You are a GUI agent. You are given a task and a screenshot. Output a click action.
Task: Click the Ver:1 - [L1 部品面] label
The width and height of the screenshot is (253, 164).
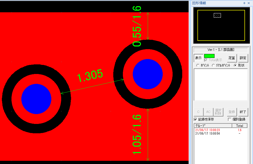coord(221,50)
